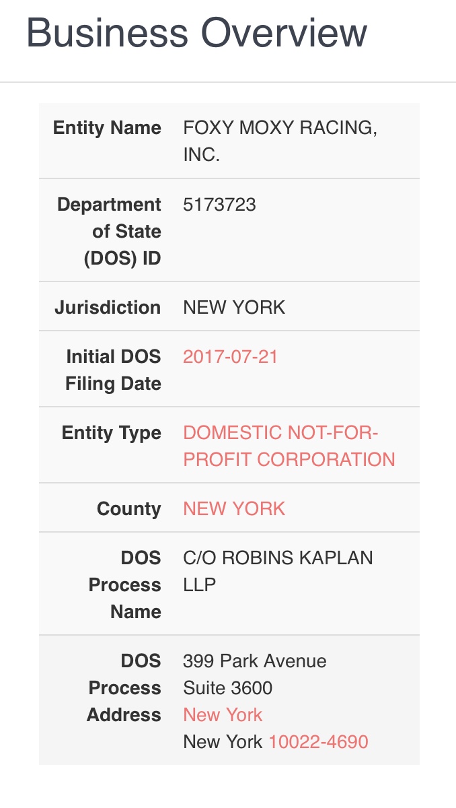The height and width of the screenshot is (808, 456).
Task: Click the Jurisdiction value NEW YORK
Action: pos(234,308)
